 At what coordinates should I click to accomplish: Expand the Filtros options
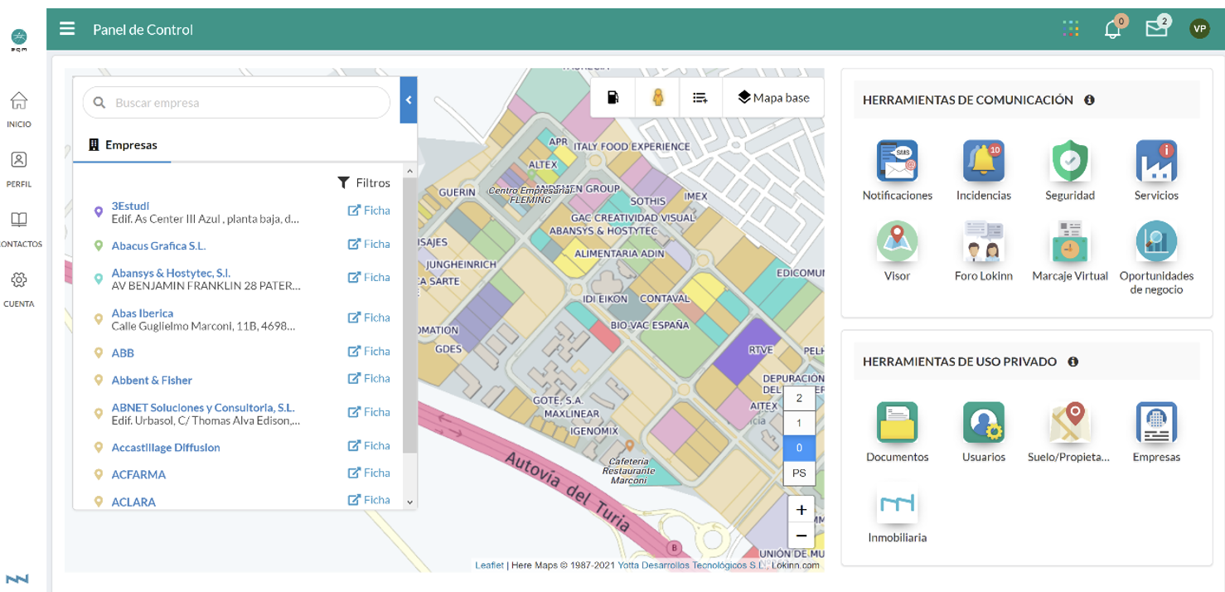(364, 182)
